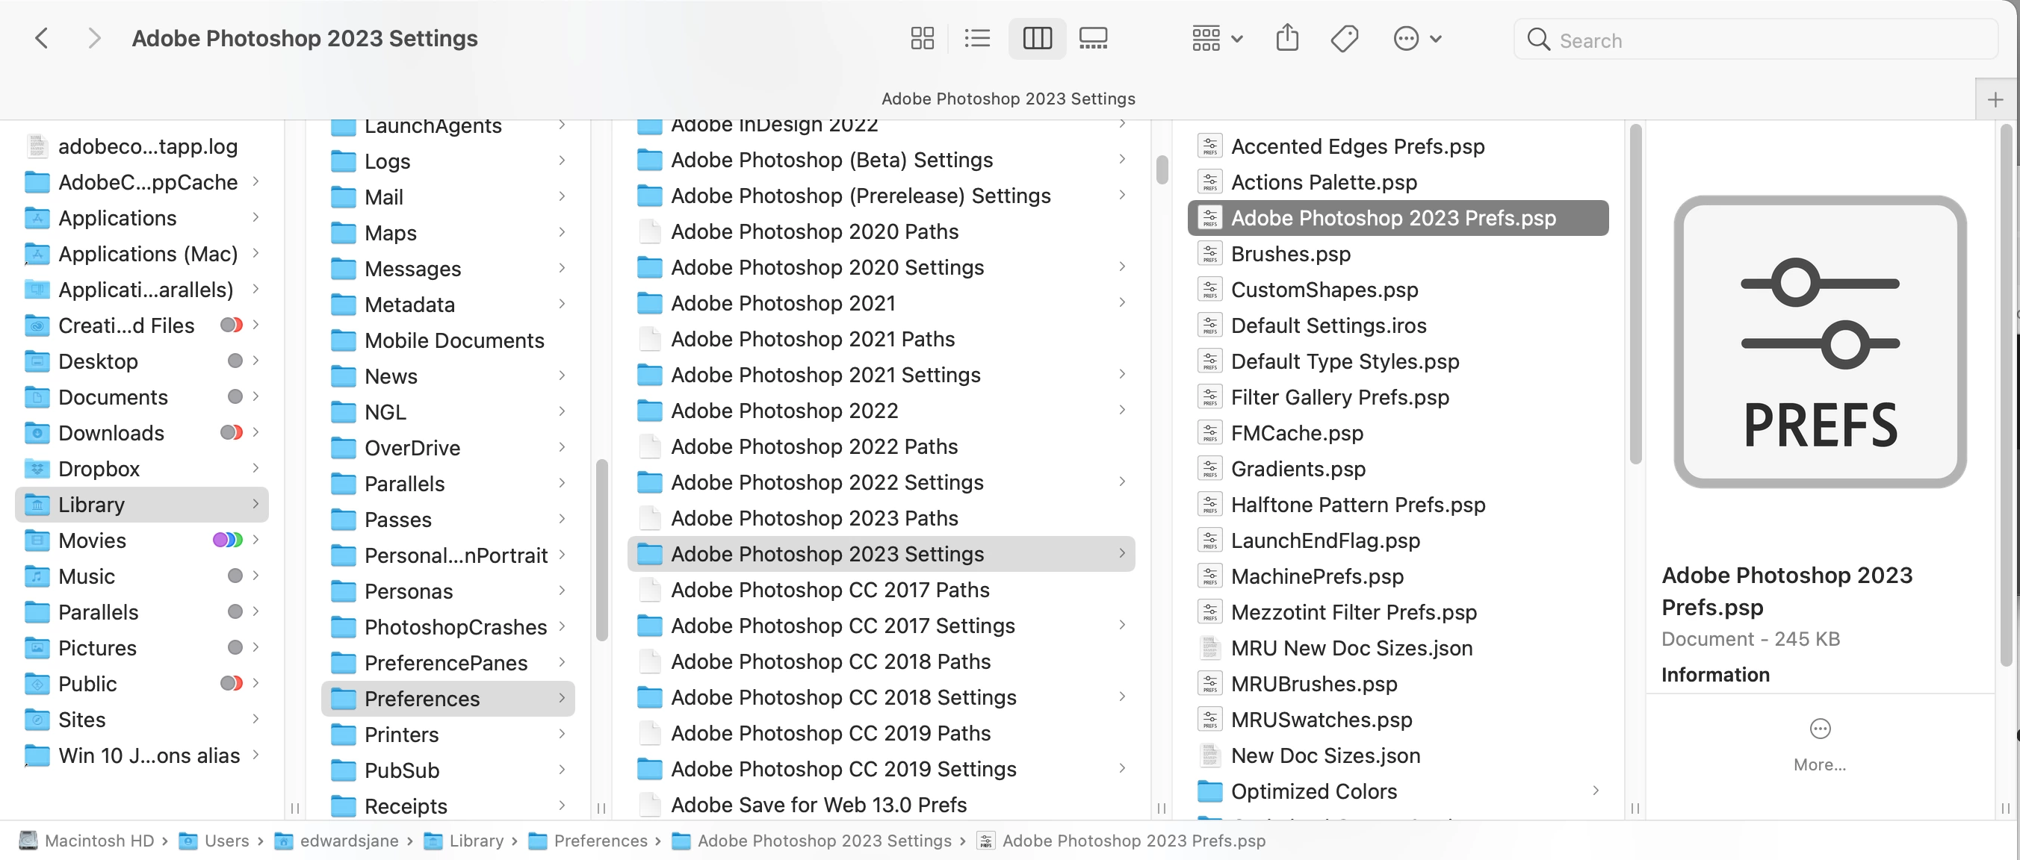Click the Tags toolbar icon
2020x860 pixels.
(x=1344, y=38)
